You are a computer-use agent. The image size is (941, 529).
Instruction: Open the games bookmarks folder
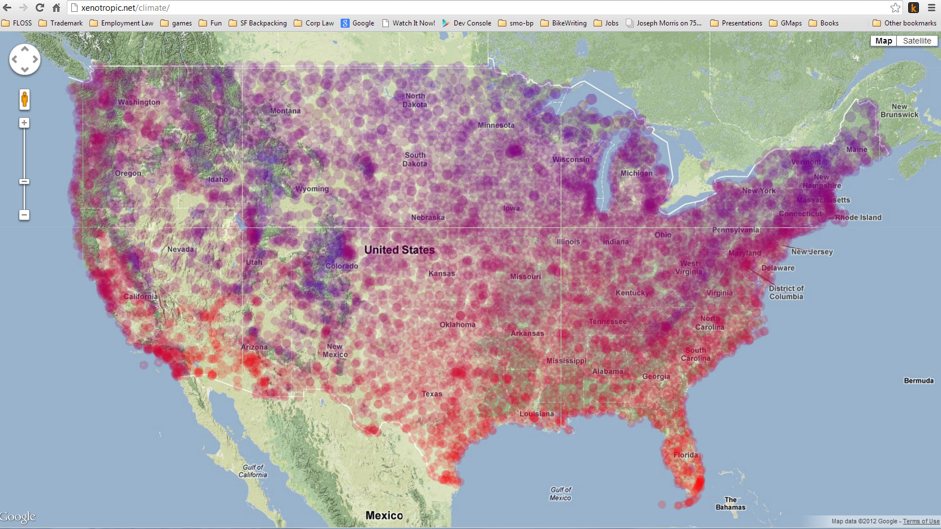[x=176, y=23]
